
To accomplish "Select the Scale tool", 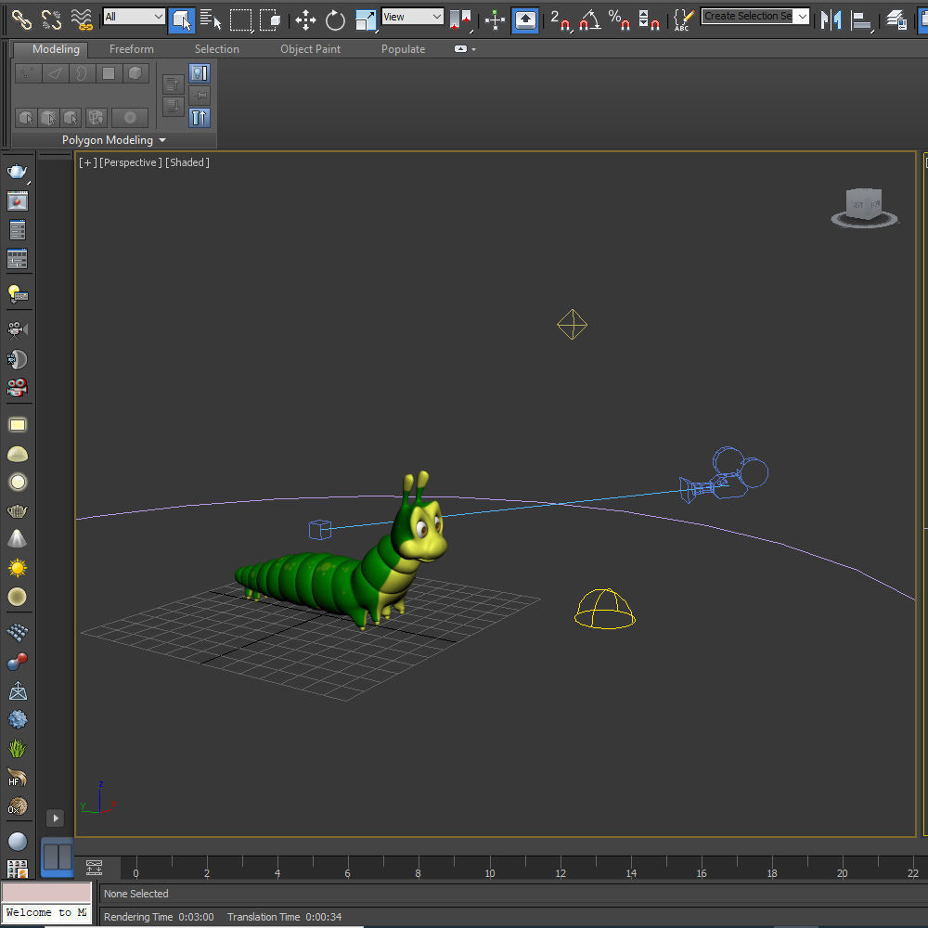I will (x=366, y=20).
